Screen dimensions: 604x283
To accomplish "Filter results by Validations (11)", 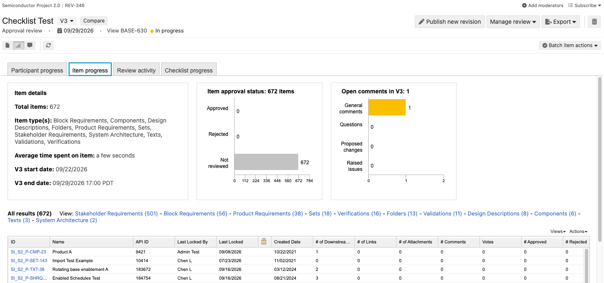I will click(442, 213).
